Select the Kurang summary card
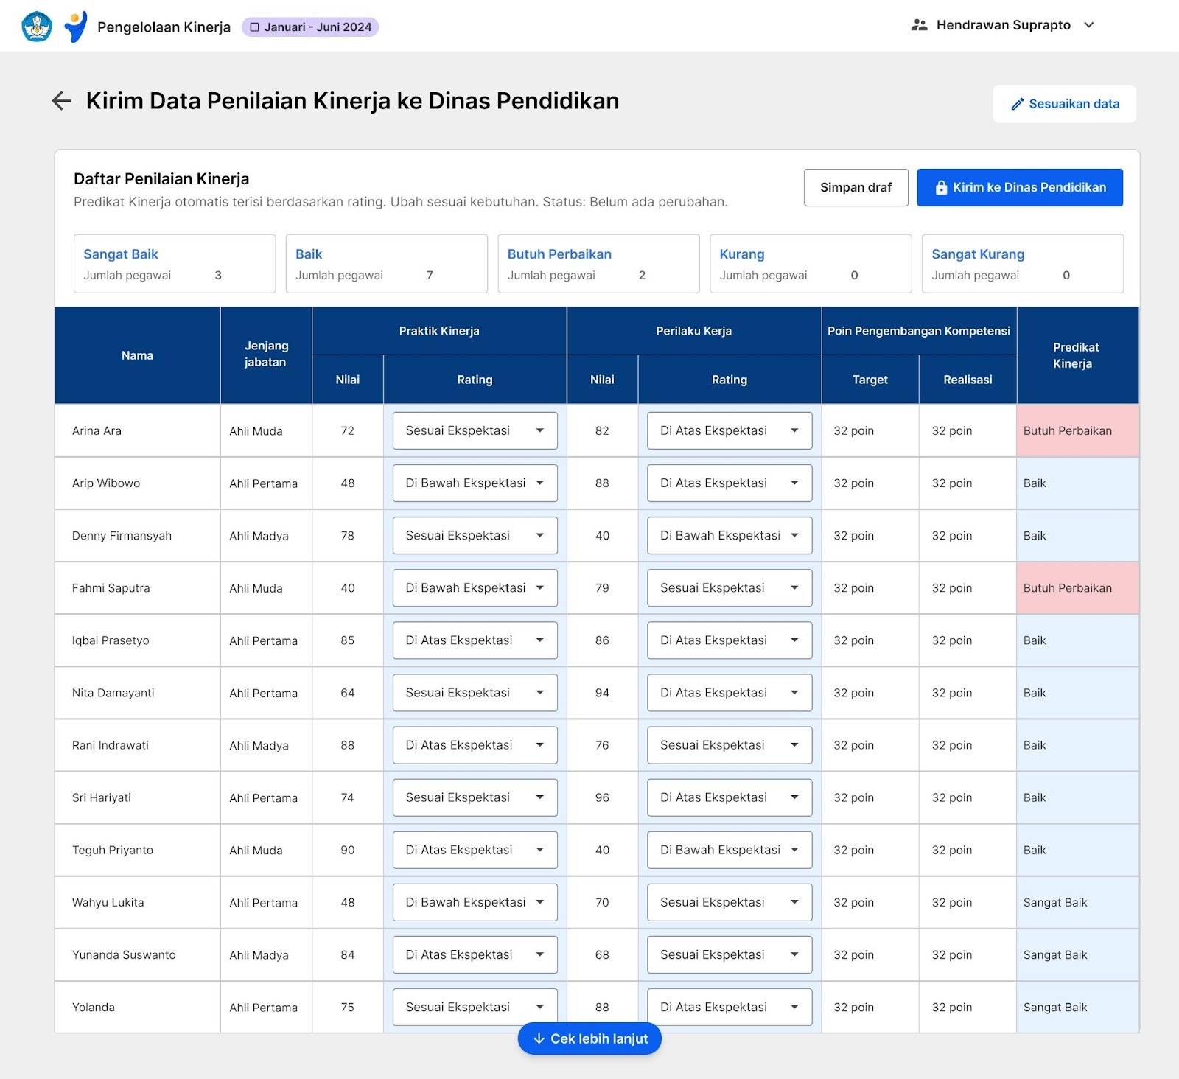 (810, 264)
